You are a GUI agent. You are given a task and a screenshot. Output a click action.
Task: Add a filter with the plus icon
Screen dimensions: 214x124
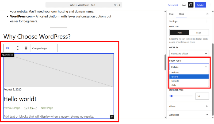pyautogui.click(x=207, y=106)
